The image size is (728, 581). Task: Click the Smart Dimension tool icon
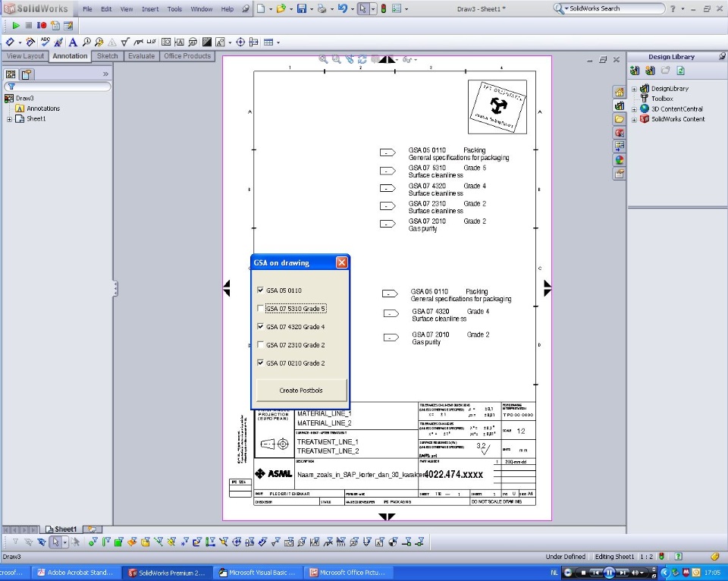tap(10, 42)
